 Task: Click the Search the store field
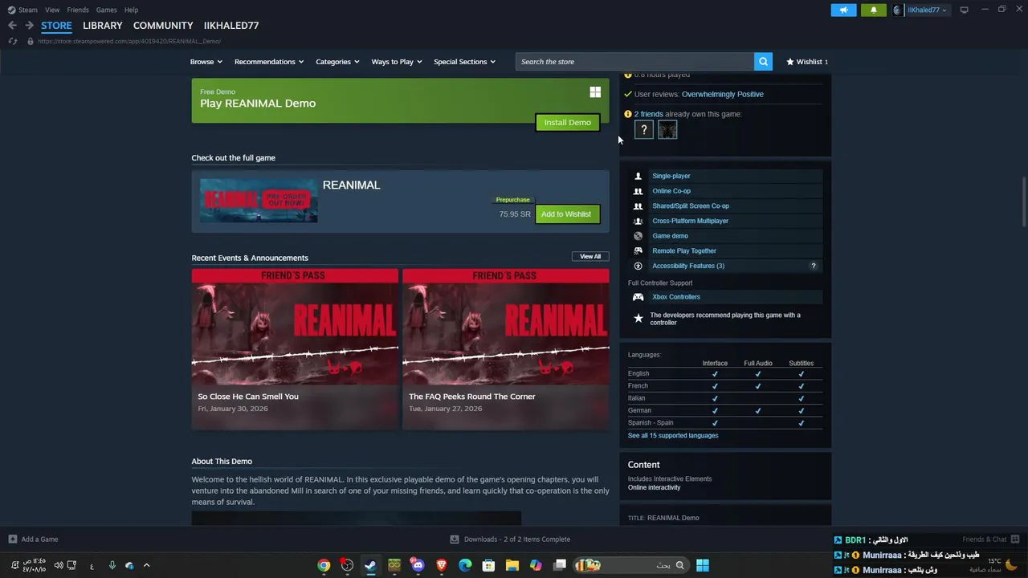pos(634,62)
